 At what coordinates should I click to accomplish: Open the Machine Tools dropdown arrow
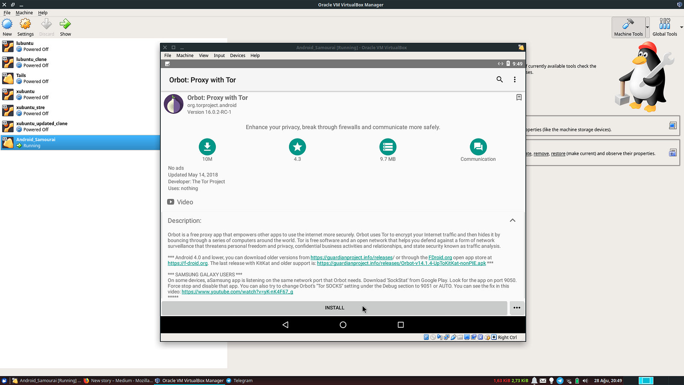tap(648, 27)
